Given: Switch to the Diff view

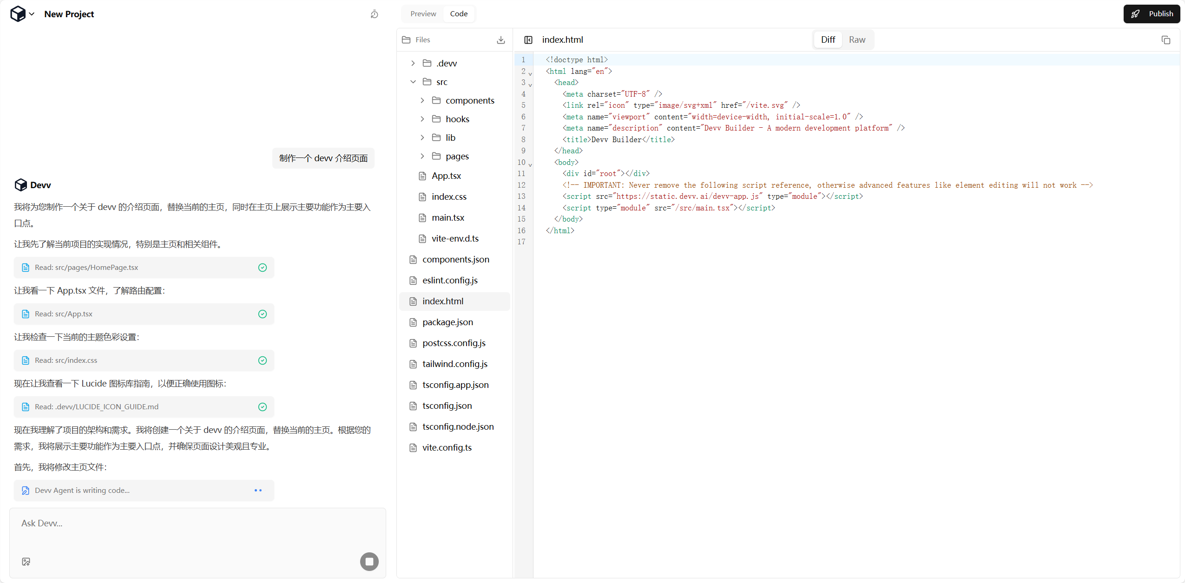Looking at the screenshot, I should pos(828,40).
